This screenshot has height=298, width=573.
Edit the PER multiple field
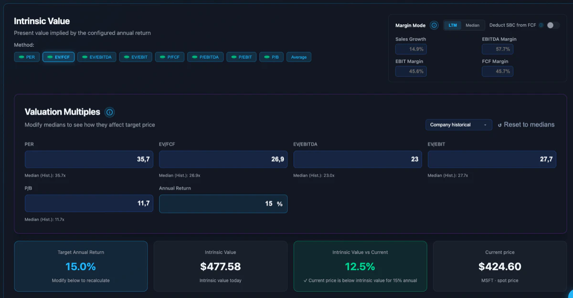(89, 160)
